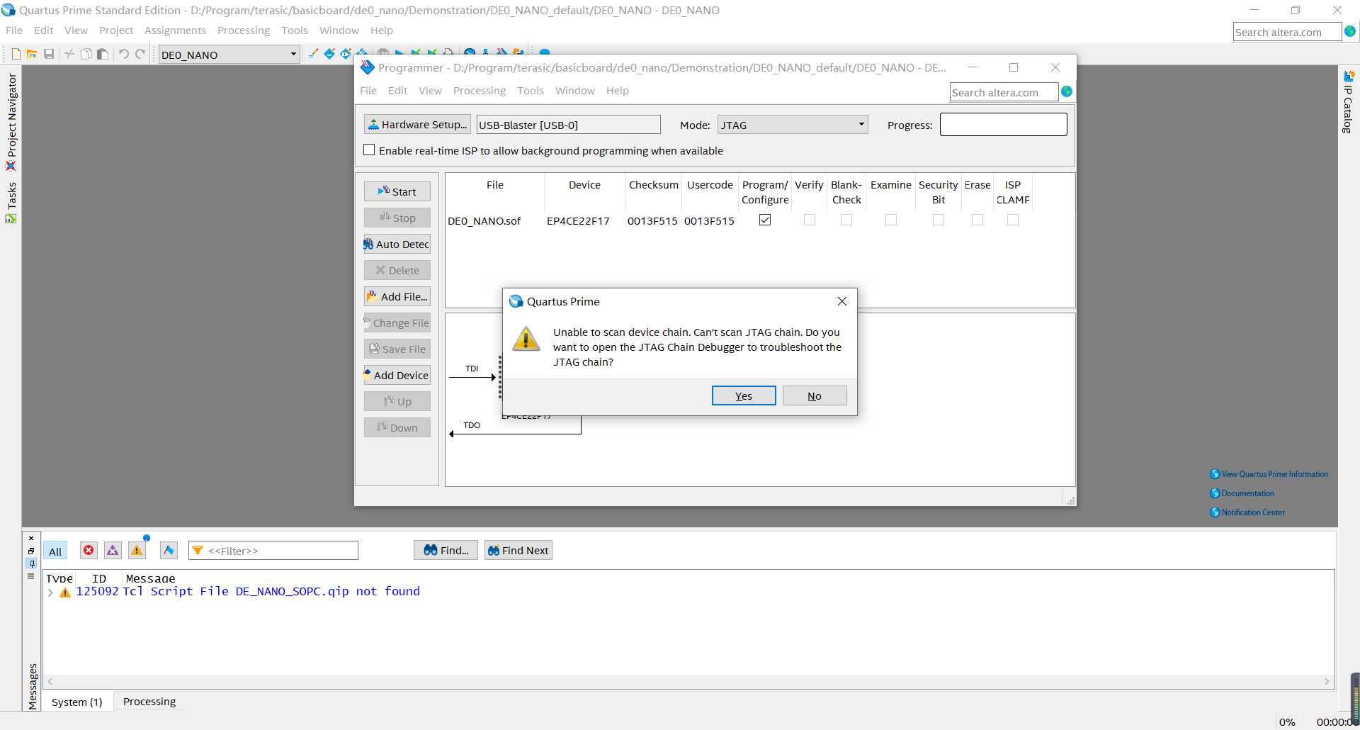The image size is (1360, 730).
Task: Tick the Verify checkbox for DE0_NANO.sof
Action: point(810,220)
